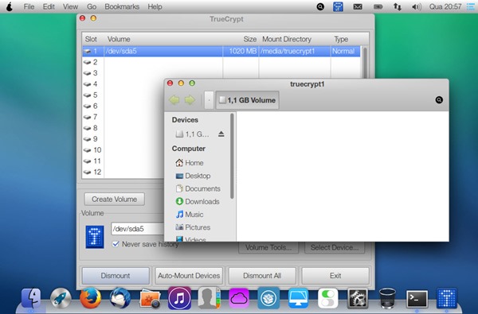
Task: Click the Create Volume button
Action: tap(114, 199)
